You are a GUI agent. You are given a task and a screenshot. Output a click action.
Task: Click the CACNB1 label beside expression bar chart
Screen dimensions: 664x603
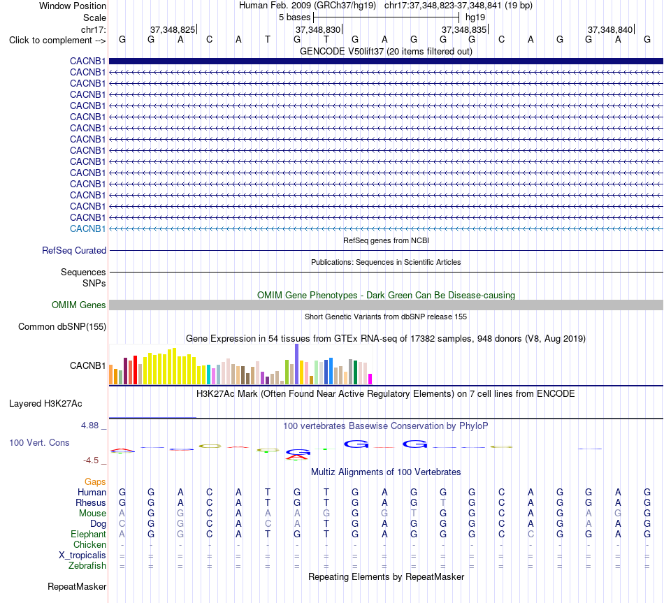87,365
